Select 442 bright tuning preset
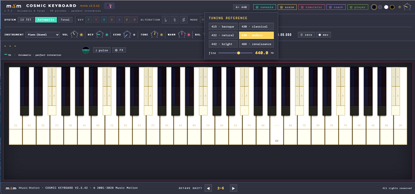This screenshot has width=415, height=194. [x=223, y=44]
